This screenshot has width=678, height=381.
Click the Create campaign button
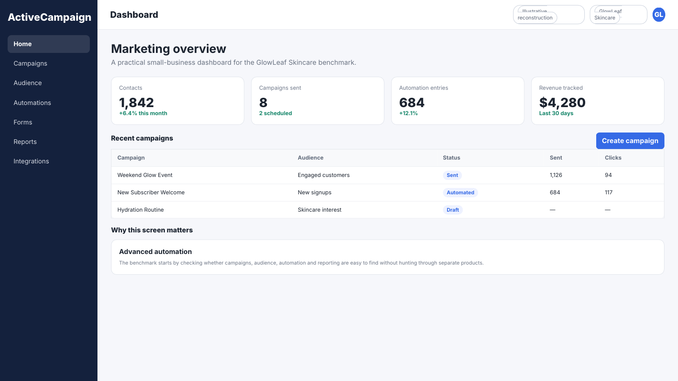point(630,141)
